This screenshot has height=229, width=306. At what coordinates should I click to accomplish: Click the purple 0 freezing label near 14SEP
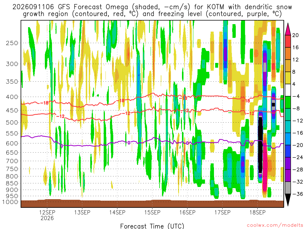[x=129, y=143]
